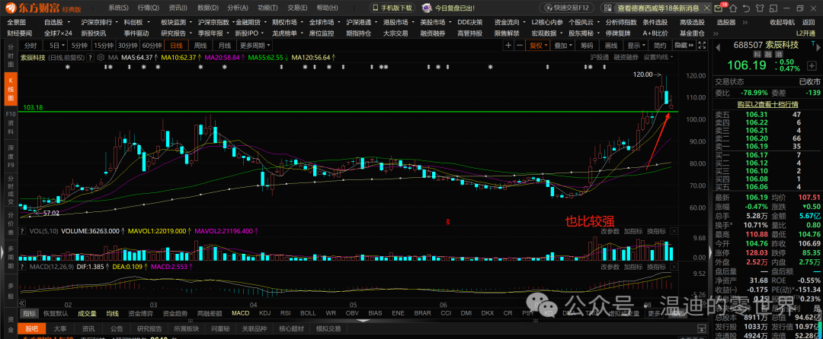This screenshot has width=823, height=339.
Task: Toggle 简约 simple mode
Action: coord(660,46)
